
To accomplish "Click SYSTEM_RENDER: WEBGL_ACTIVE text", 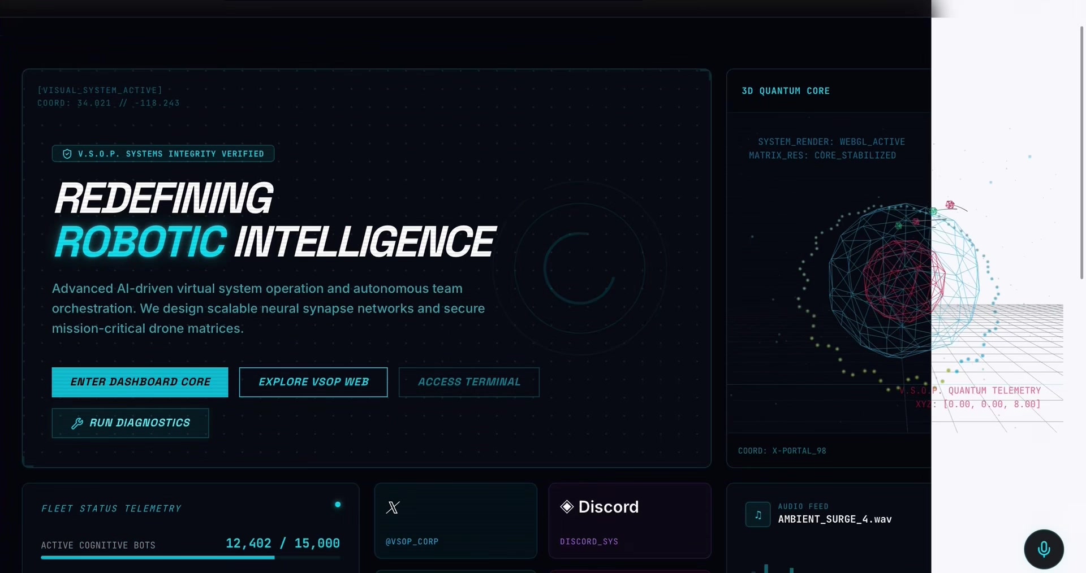I will point(831,142).
